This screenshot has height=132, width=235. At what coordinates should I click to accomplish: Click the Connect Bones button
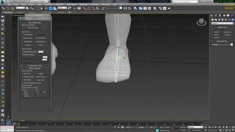tap(41, 38)
